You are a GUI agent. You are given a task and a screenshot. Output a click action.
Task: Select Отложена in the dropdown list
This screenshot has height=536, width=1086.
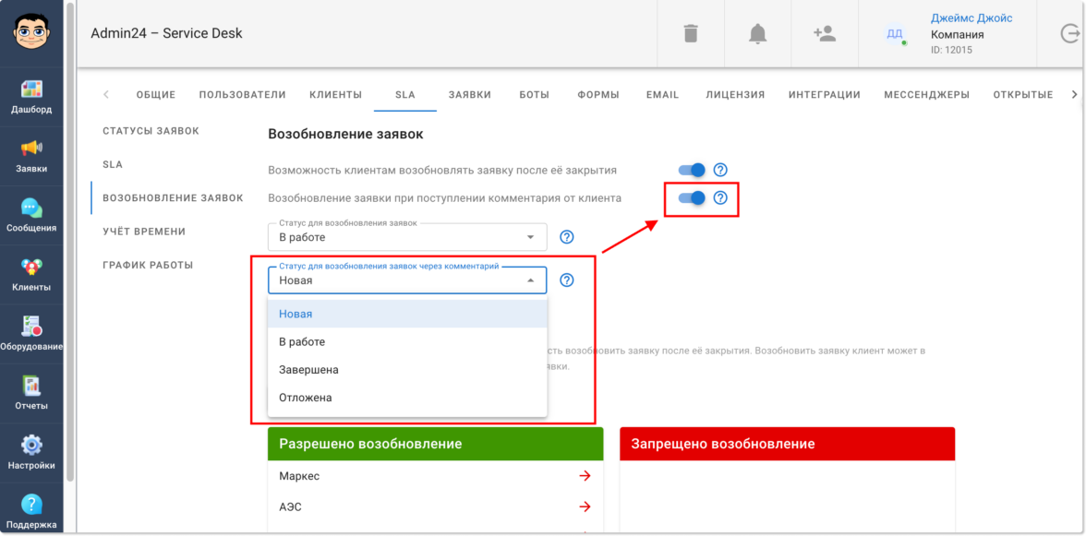tap(407, 398)
